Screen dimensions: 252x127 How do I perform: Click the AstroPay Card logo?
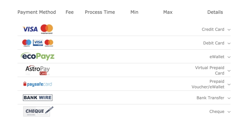38,70
